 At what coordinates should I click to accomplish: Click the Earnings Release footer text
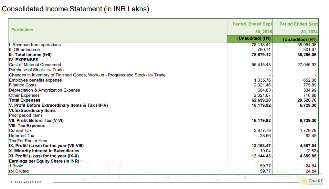[x=27, y=183]
